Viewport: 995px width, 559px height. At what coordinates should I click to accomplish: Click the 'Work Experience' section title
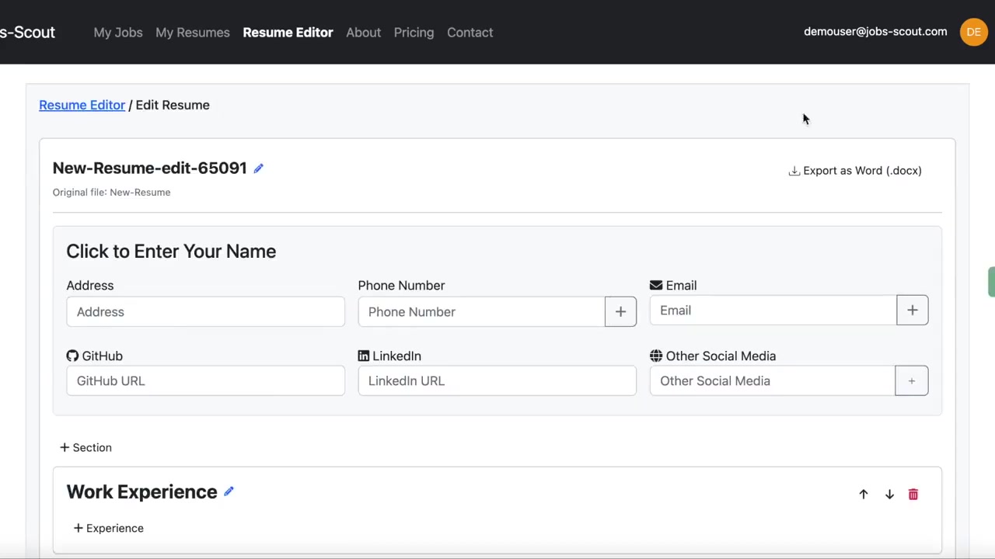[x=141, y=492]
